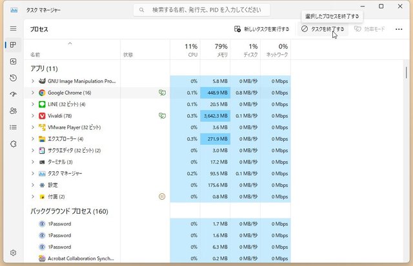This screenshot has width=413, height=266.
Task: Click efficiency mode leaf icon on Chrome row
Action: [162, 93]
